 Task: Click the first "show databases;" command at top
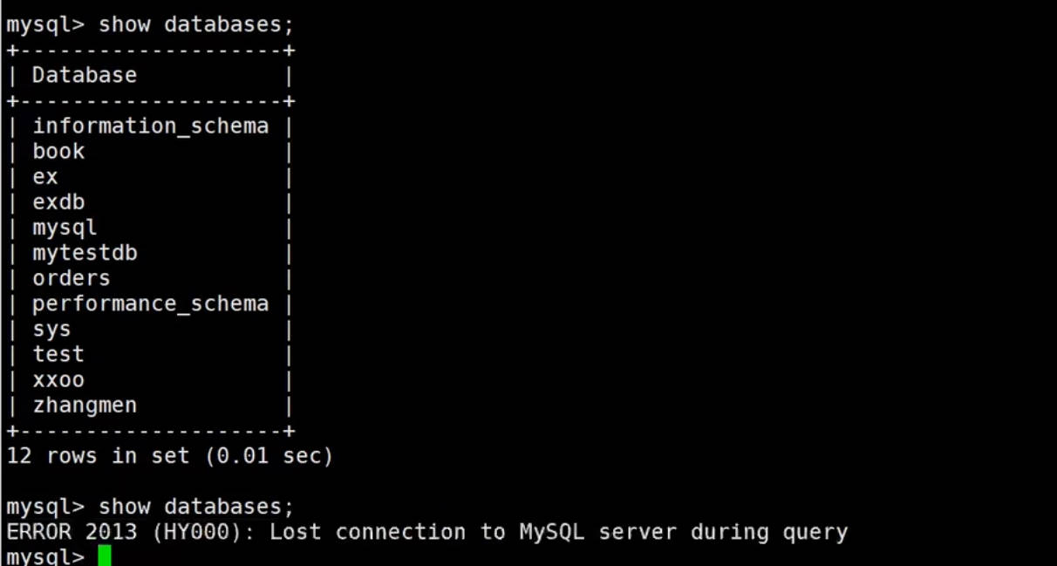pos(196,24)
